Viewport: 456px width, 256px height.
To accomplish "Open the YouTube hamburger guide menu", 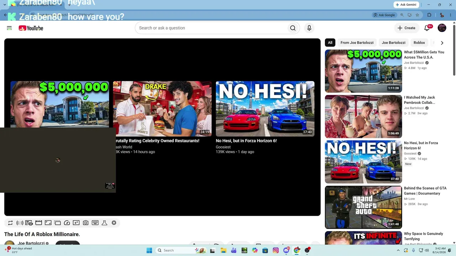I will click(9, 28).
